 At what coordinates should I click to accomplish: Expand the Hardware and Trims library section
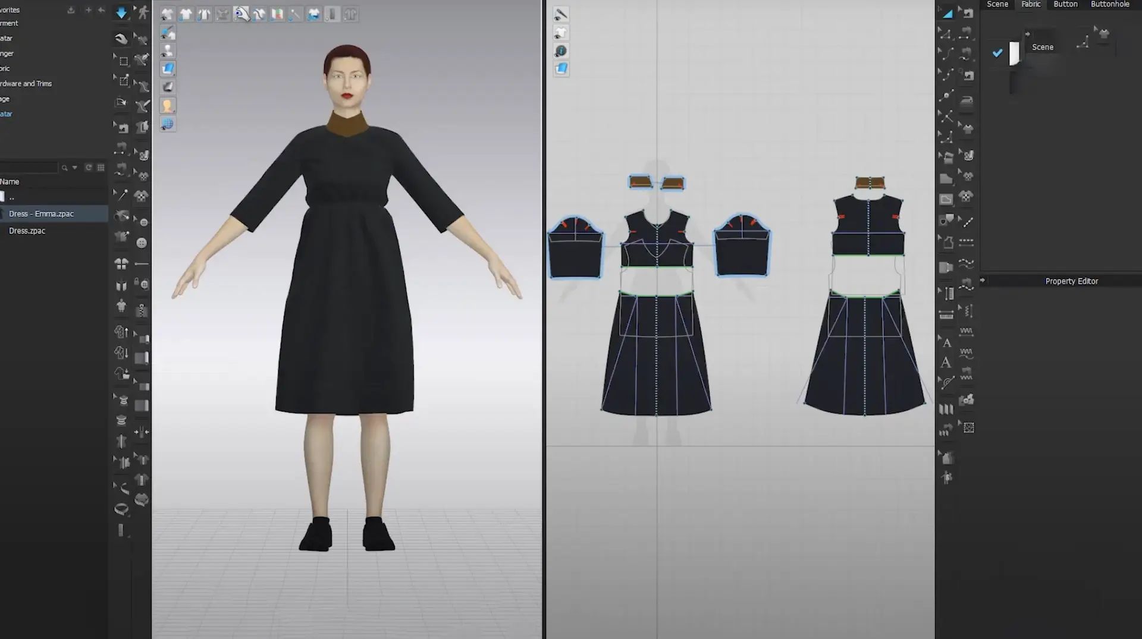[26, 83]
